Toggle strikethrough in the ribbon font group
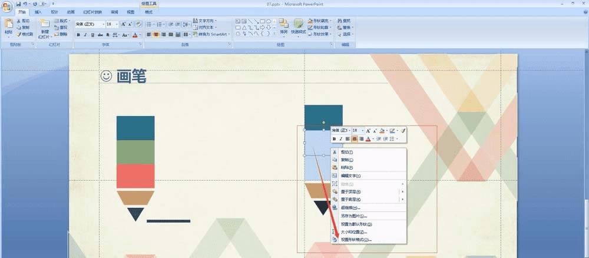This screenshot has height=258, width=589. (100, 35)
